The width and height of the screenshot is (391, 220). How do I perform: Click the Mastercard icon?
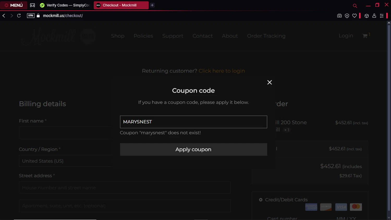356,207
